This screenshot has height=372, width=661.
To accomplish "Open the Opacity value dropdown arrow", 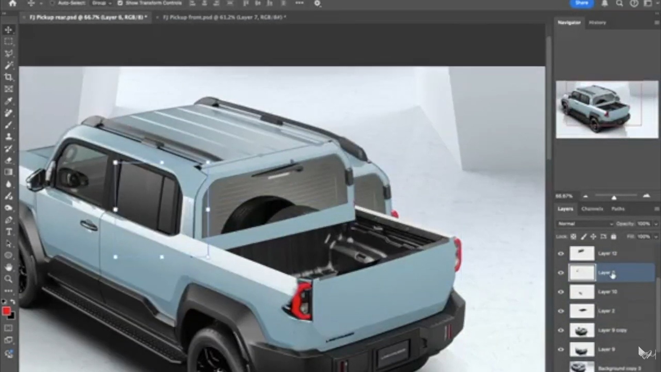I will (x=656, y=224).
